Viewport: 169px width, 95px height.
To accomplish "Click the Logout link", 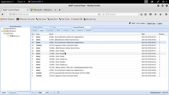I will (x=160, y=23).
